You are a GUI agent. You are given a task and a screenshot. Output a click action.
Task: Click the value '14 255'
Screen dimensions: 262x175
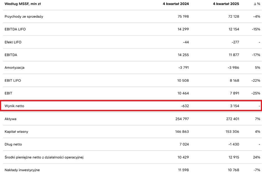tap(183, 55)
